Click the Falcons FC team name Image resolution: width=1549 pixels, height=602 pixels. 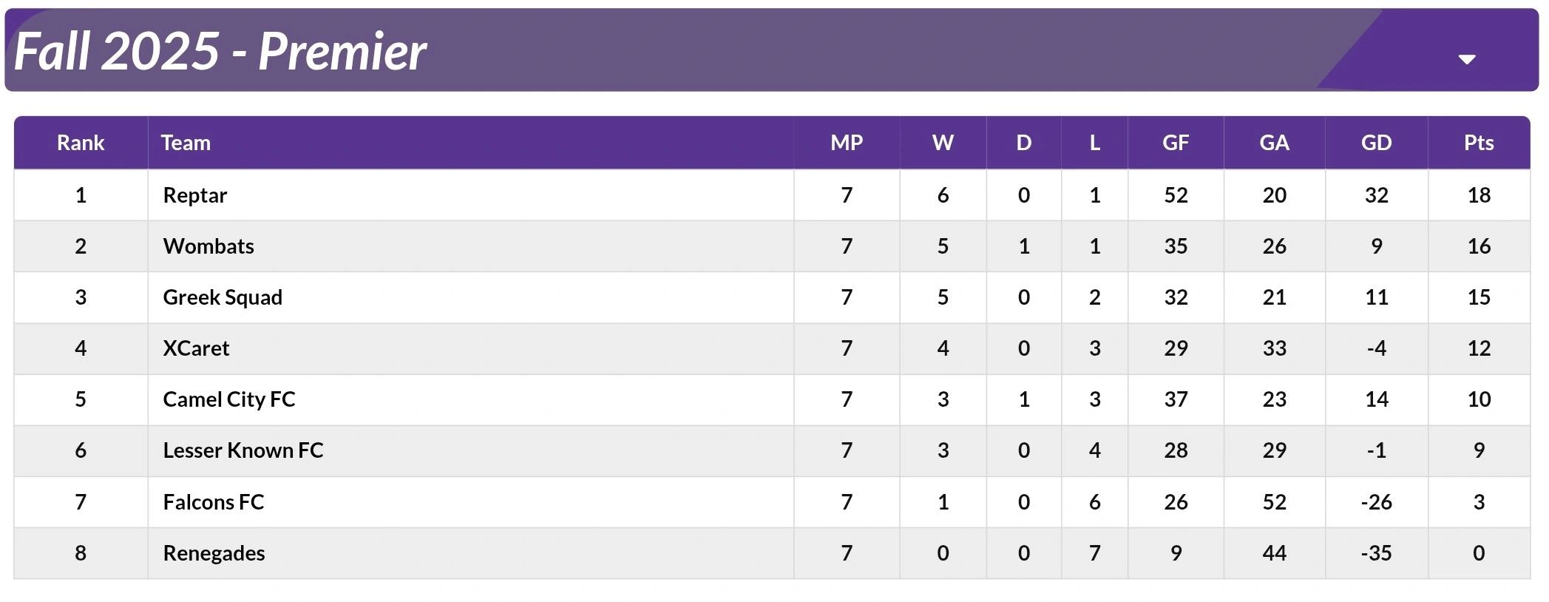tap(214, 502)
